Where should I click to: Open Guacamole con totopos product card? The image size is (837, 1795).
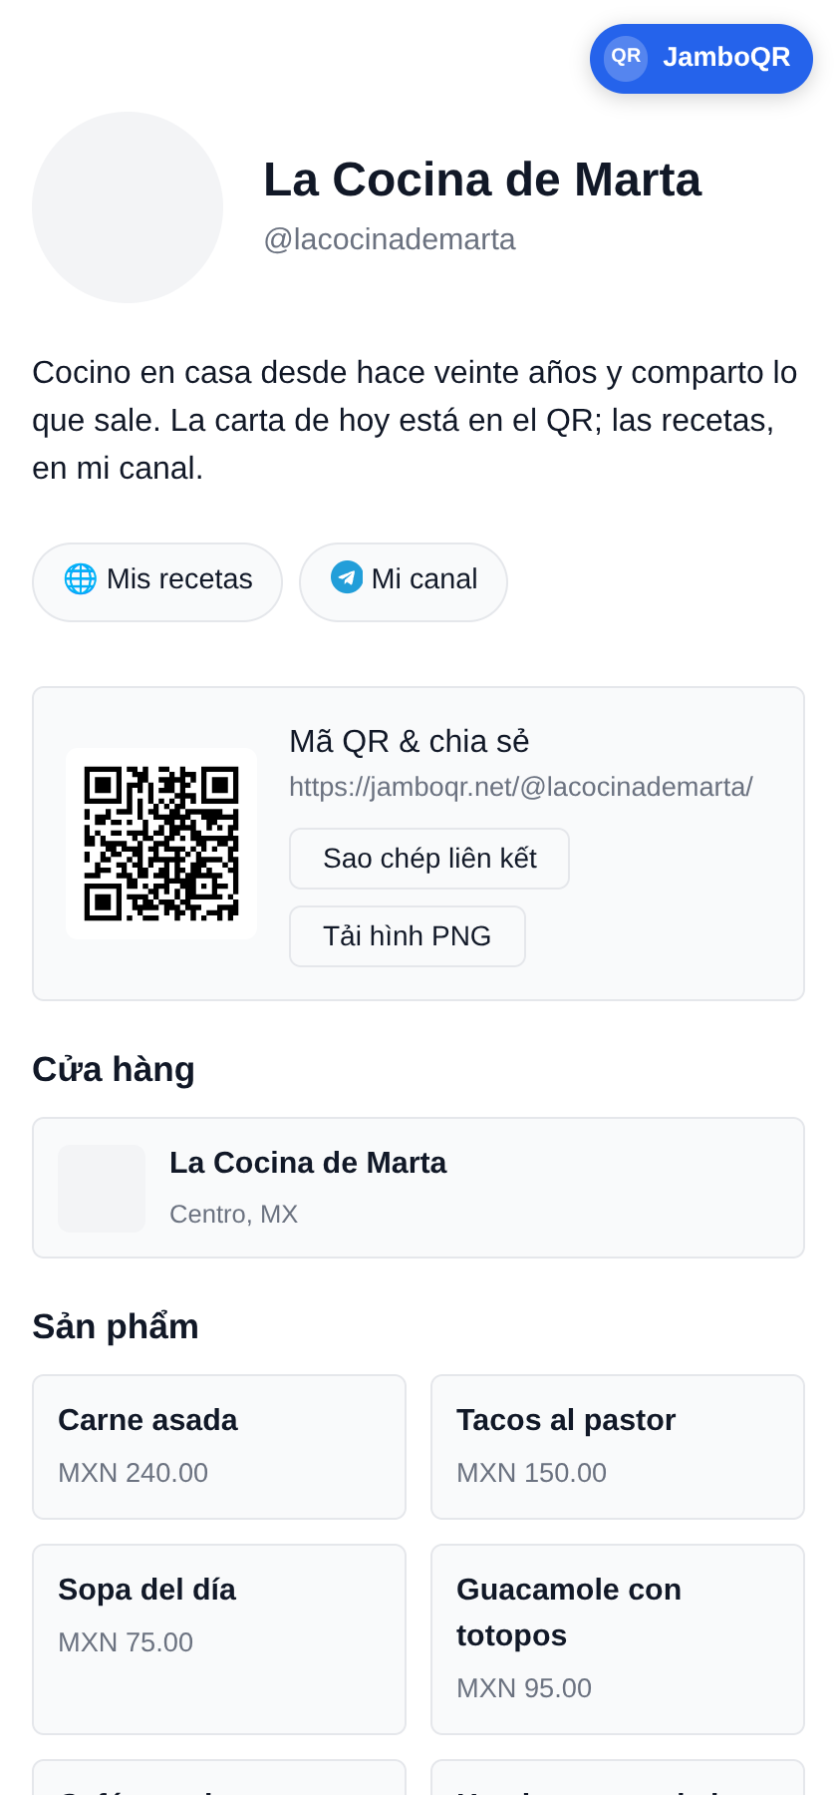point(618,1639)
